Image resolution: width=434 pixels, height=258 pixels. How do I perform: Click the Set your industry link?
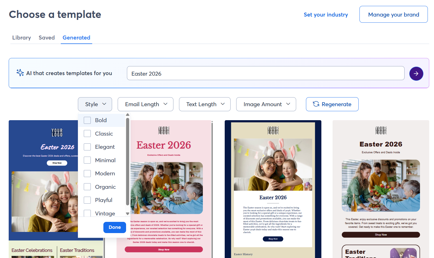point(326,15)
